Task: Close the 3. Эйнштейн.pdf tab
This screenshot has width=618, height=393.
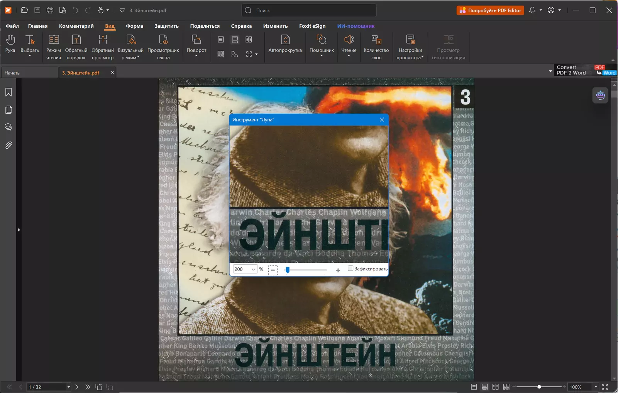Action: (x=113, y=72)
